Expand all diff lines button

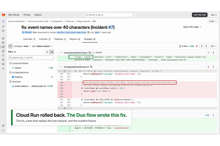pos(202,46)
